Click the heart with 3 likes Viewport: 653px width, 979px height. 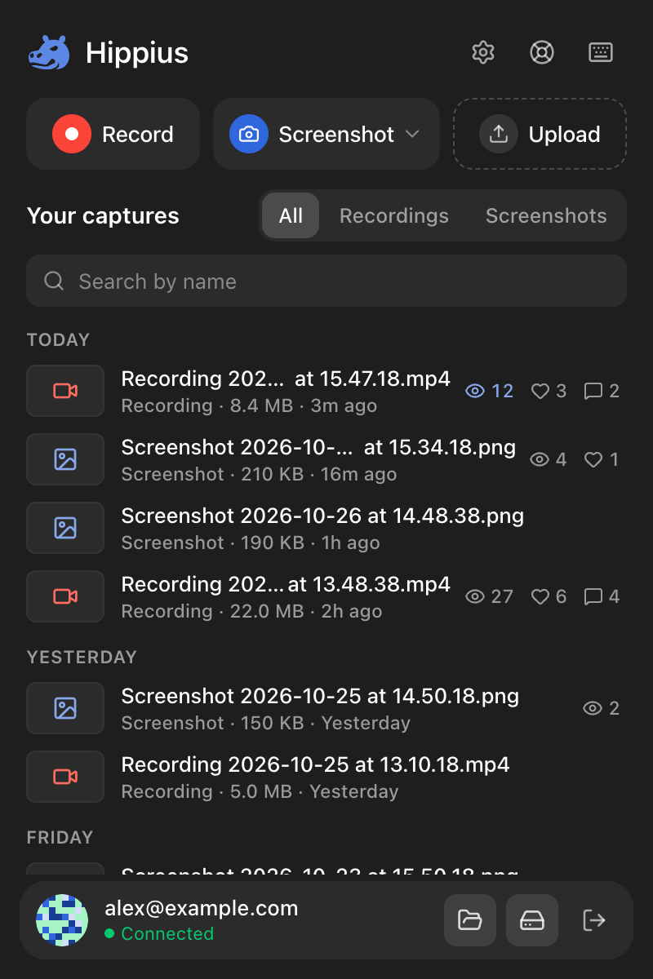[540, 391]
